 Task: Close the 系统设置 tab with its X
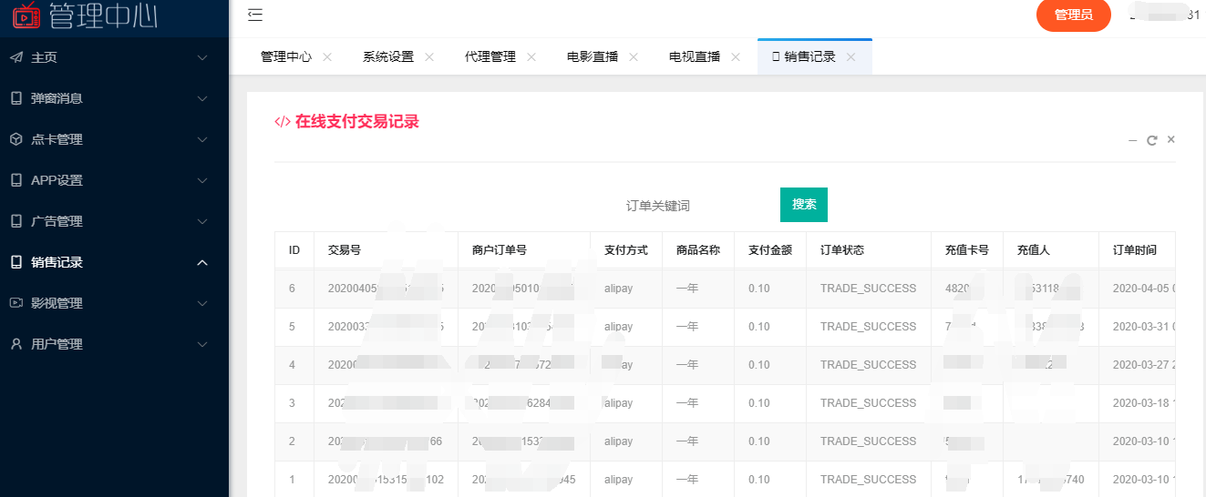tap(429, 56)
